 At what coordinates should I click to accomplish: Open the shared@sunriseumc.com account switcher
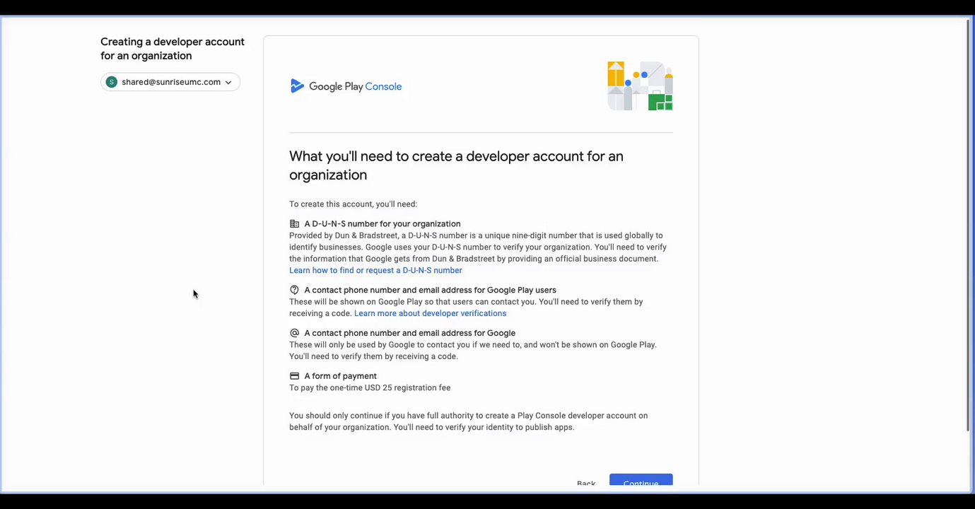tap(170, 82)
